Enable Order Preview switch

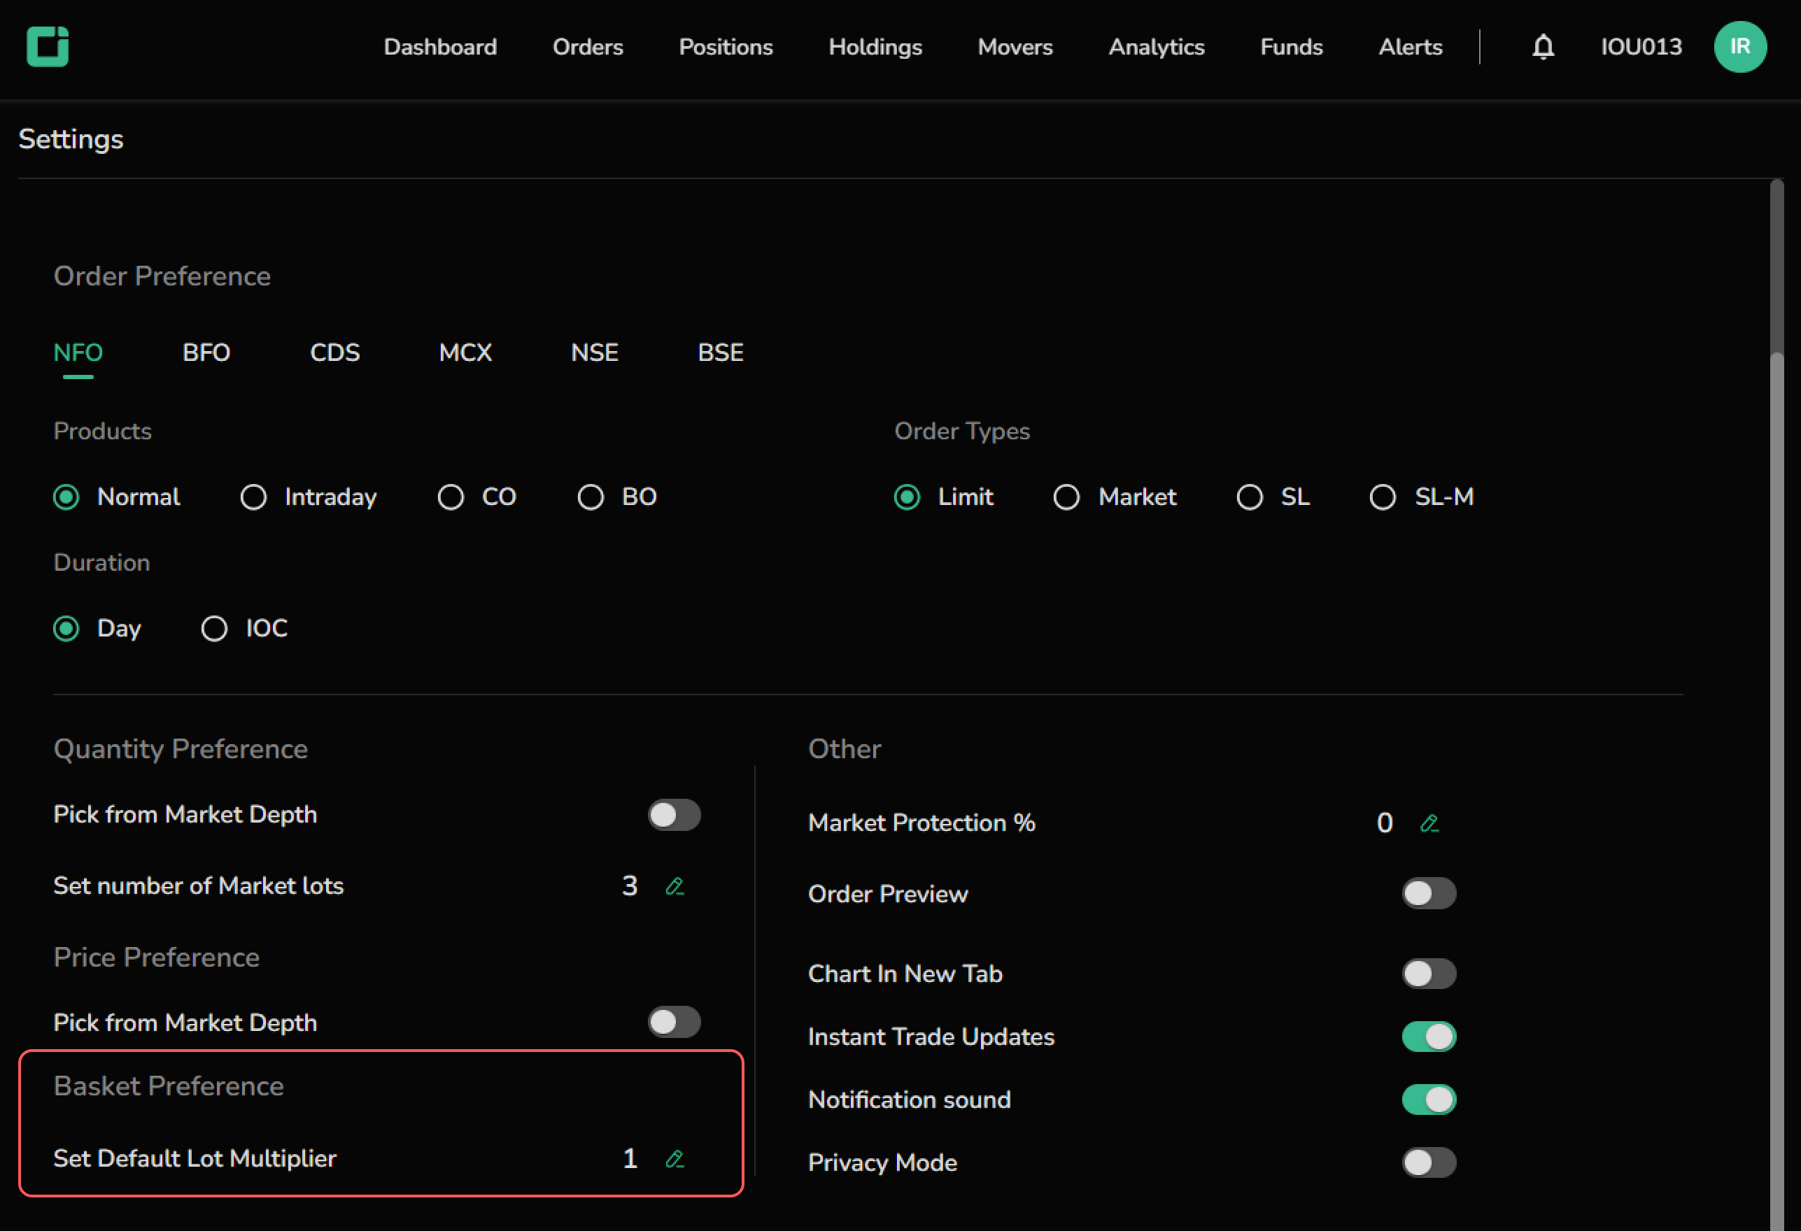(x=1428, y=893)
